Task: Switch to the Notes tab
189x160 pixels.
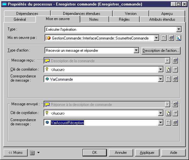Action: [x=94, y=19]
